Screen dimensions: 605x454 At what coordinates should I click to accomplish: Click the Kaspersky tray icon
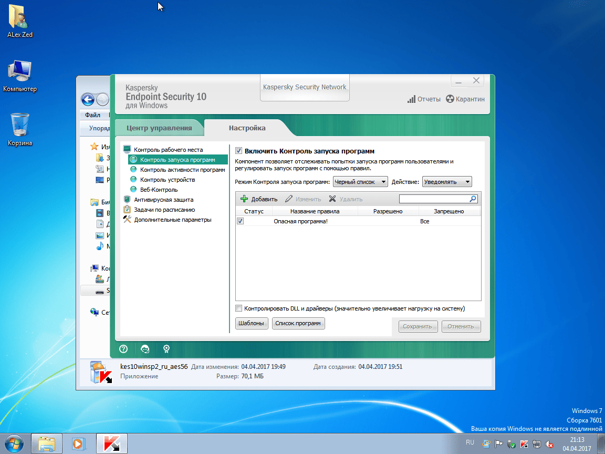(x=524, y=444)
